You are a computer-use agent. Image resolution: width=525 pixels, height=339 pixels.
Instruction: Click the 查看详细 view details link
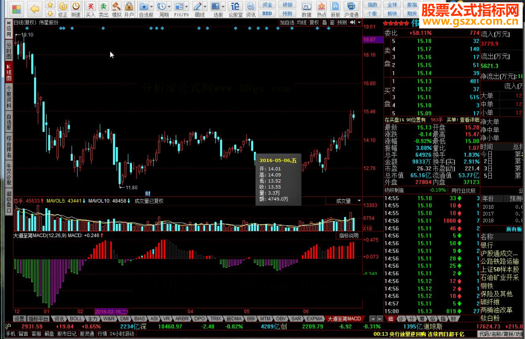[x=470, y=120]
